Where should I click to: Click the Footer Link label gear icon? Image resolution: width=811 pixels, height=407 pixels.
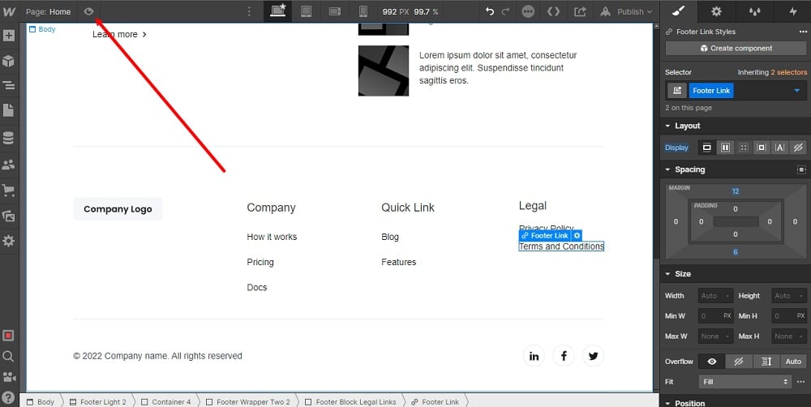pos(577,235)
